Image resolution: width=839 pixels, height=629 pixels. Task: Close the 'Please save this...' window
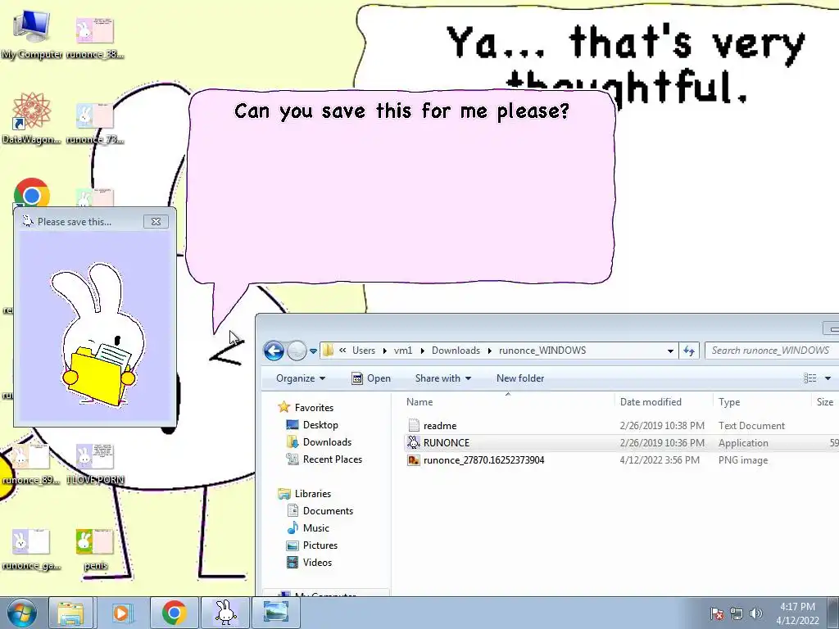pos(156,221)
